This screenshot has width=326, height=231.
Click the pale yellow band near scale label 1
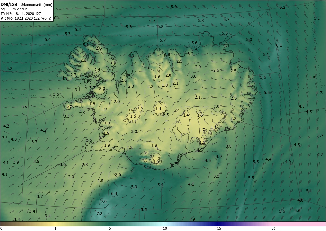[x=55, y=224]
